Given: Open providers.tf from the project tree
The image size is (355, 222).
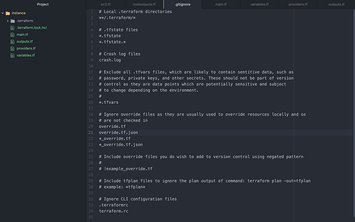Looking at the screenshot, I should coord(26,49).
